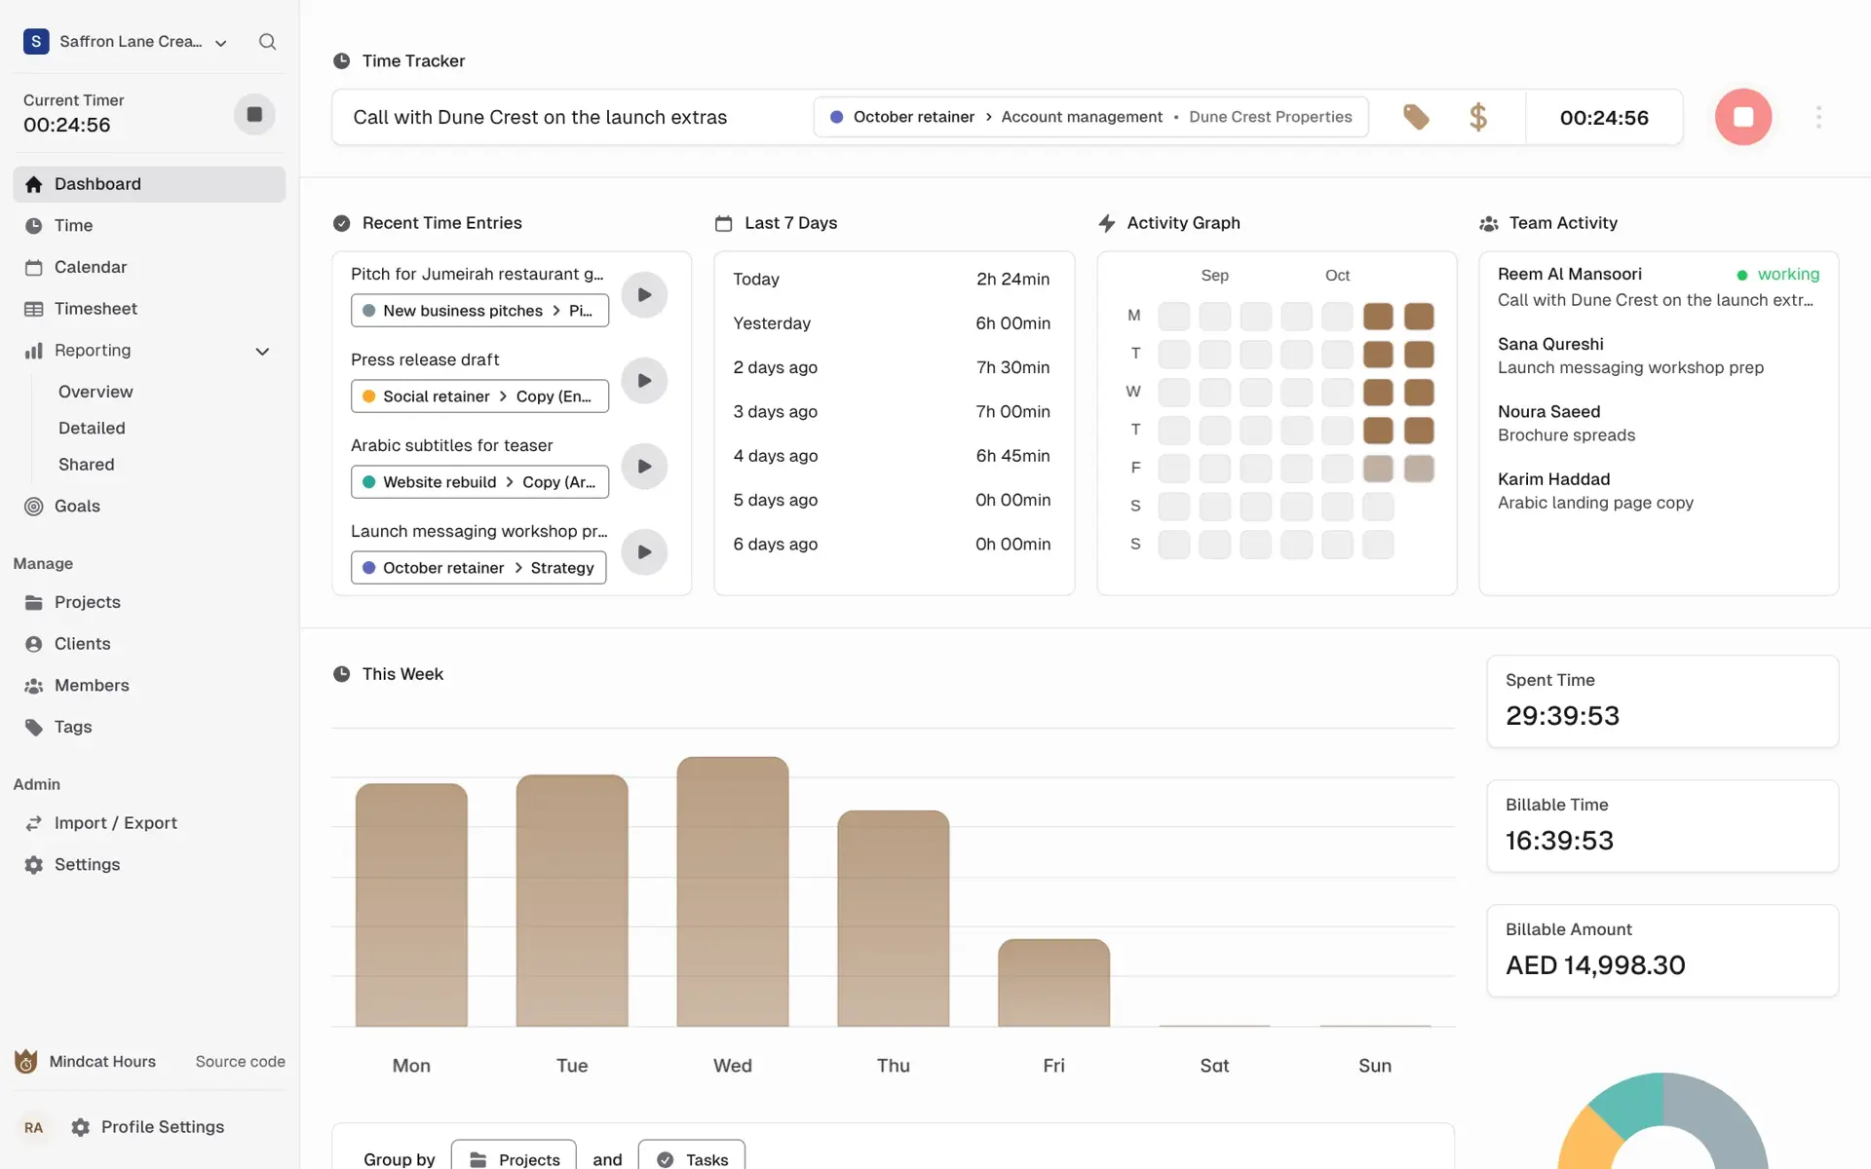The width and height of the screenshot is (1871, 1169).
Task: Click the Wednesday bar in This Week chart
Action: (x=733, y=891)
